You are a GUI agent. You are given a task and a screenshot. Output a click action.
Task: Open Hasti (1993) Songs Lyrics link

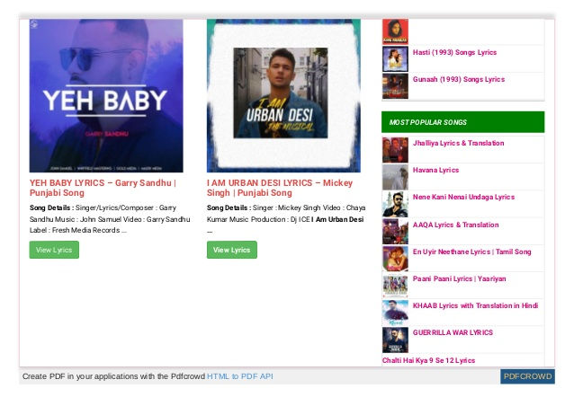pyautogui.click(x=454, y=53)
